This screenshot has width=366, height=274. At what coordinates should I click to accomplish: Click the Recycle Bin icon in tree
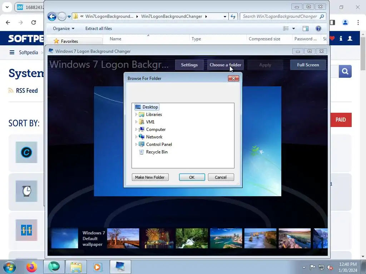(142, 152)
